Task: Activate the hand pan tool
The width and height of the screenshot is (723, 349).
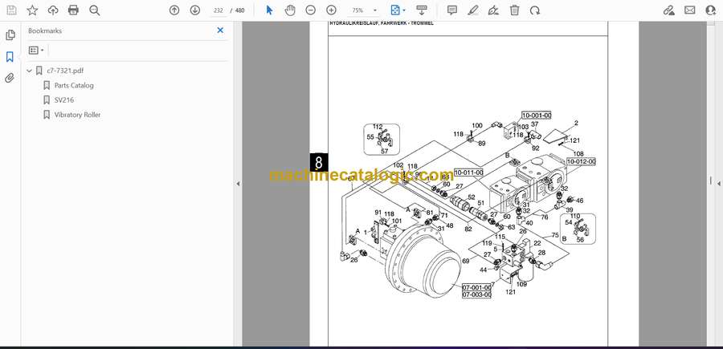Action: [x=290, y=10]
